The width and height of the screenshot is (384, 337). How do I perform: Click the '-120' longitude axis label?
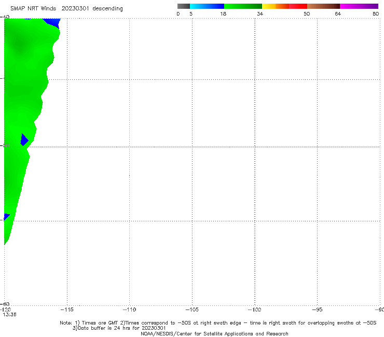[x=5, y=310]
